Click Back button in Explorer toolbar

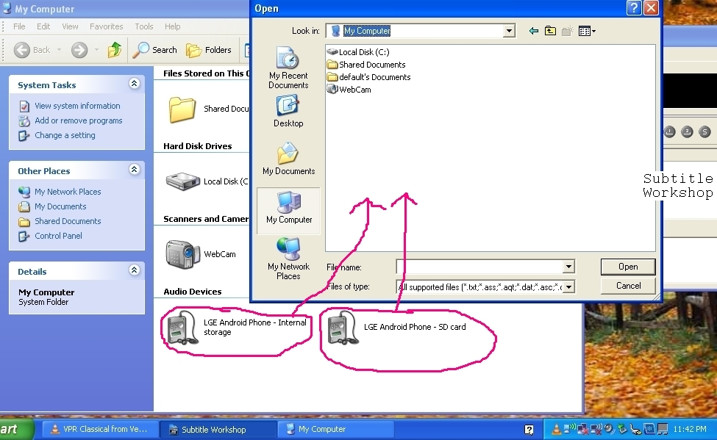(x=32, y=50)
